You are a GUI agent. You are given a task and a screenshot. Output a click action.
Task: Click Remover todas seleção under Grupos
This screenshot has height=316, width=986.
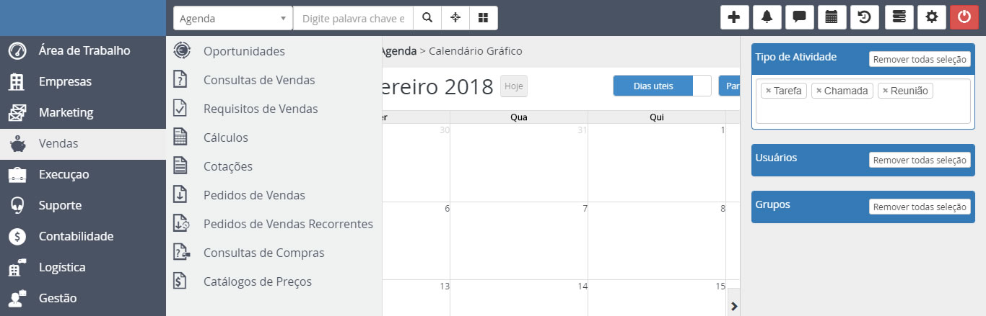(x=920, y=207)
